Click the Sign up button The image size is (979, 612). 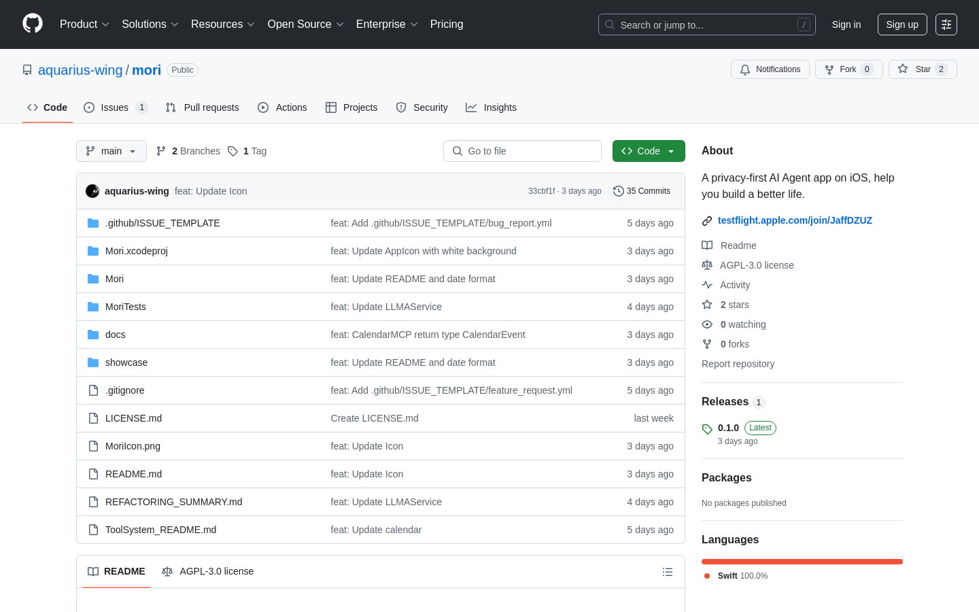[902, 24]
